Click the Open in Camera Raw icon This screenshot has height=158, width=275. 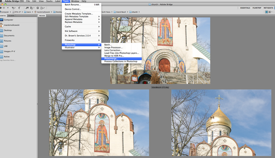[x=38, y=8]
